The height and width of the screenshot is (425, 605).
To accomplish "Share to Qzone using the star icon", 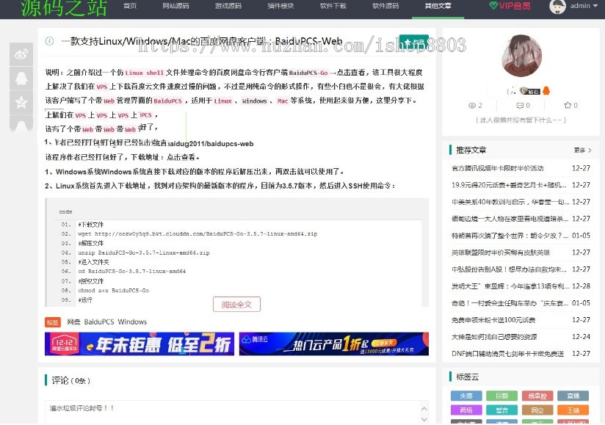I will click(x=21, y=103).
